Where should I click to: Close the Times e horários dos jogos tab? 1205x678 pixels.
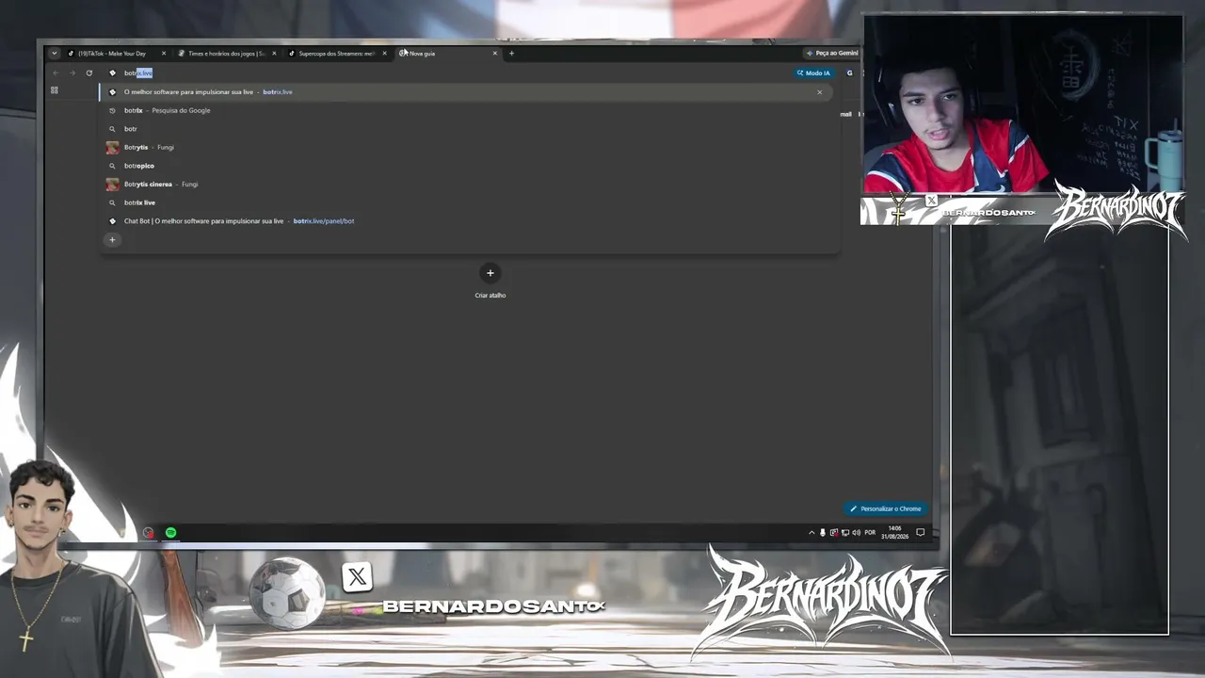point(274,54)
